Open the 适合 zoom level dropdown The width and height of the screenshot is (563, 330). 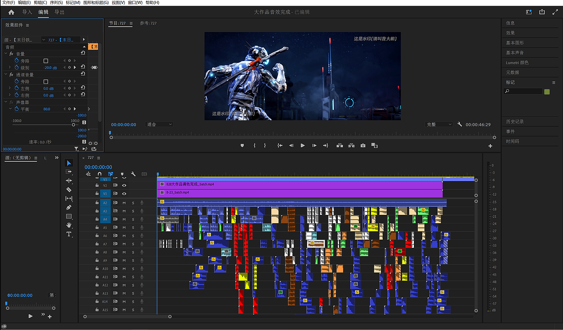coord(159,124)
